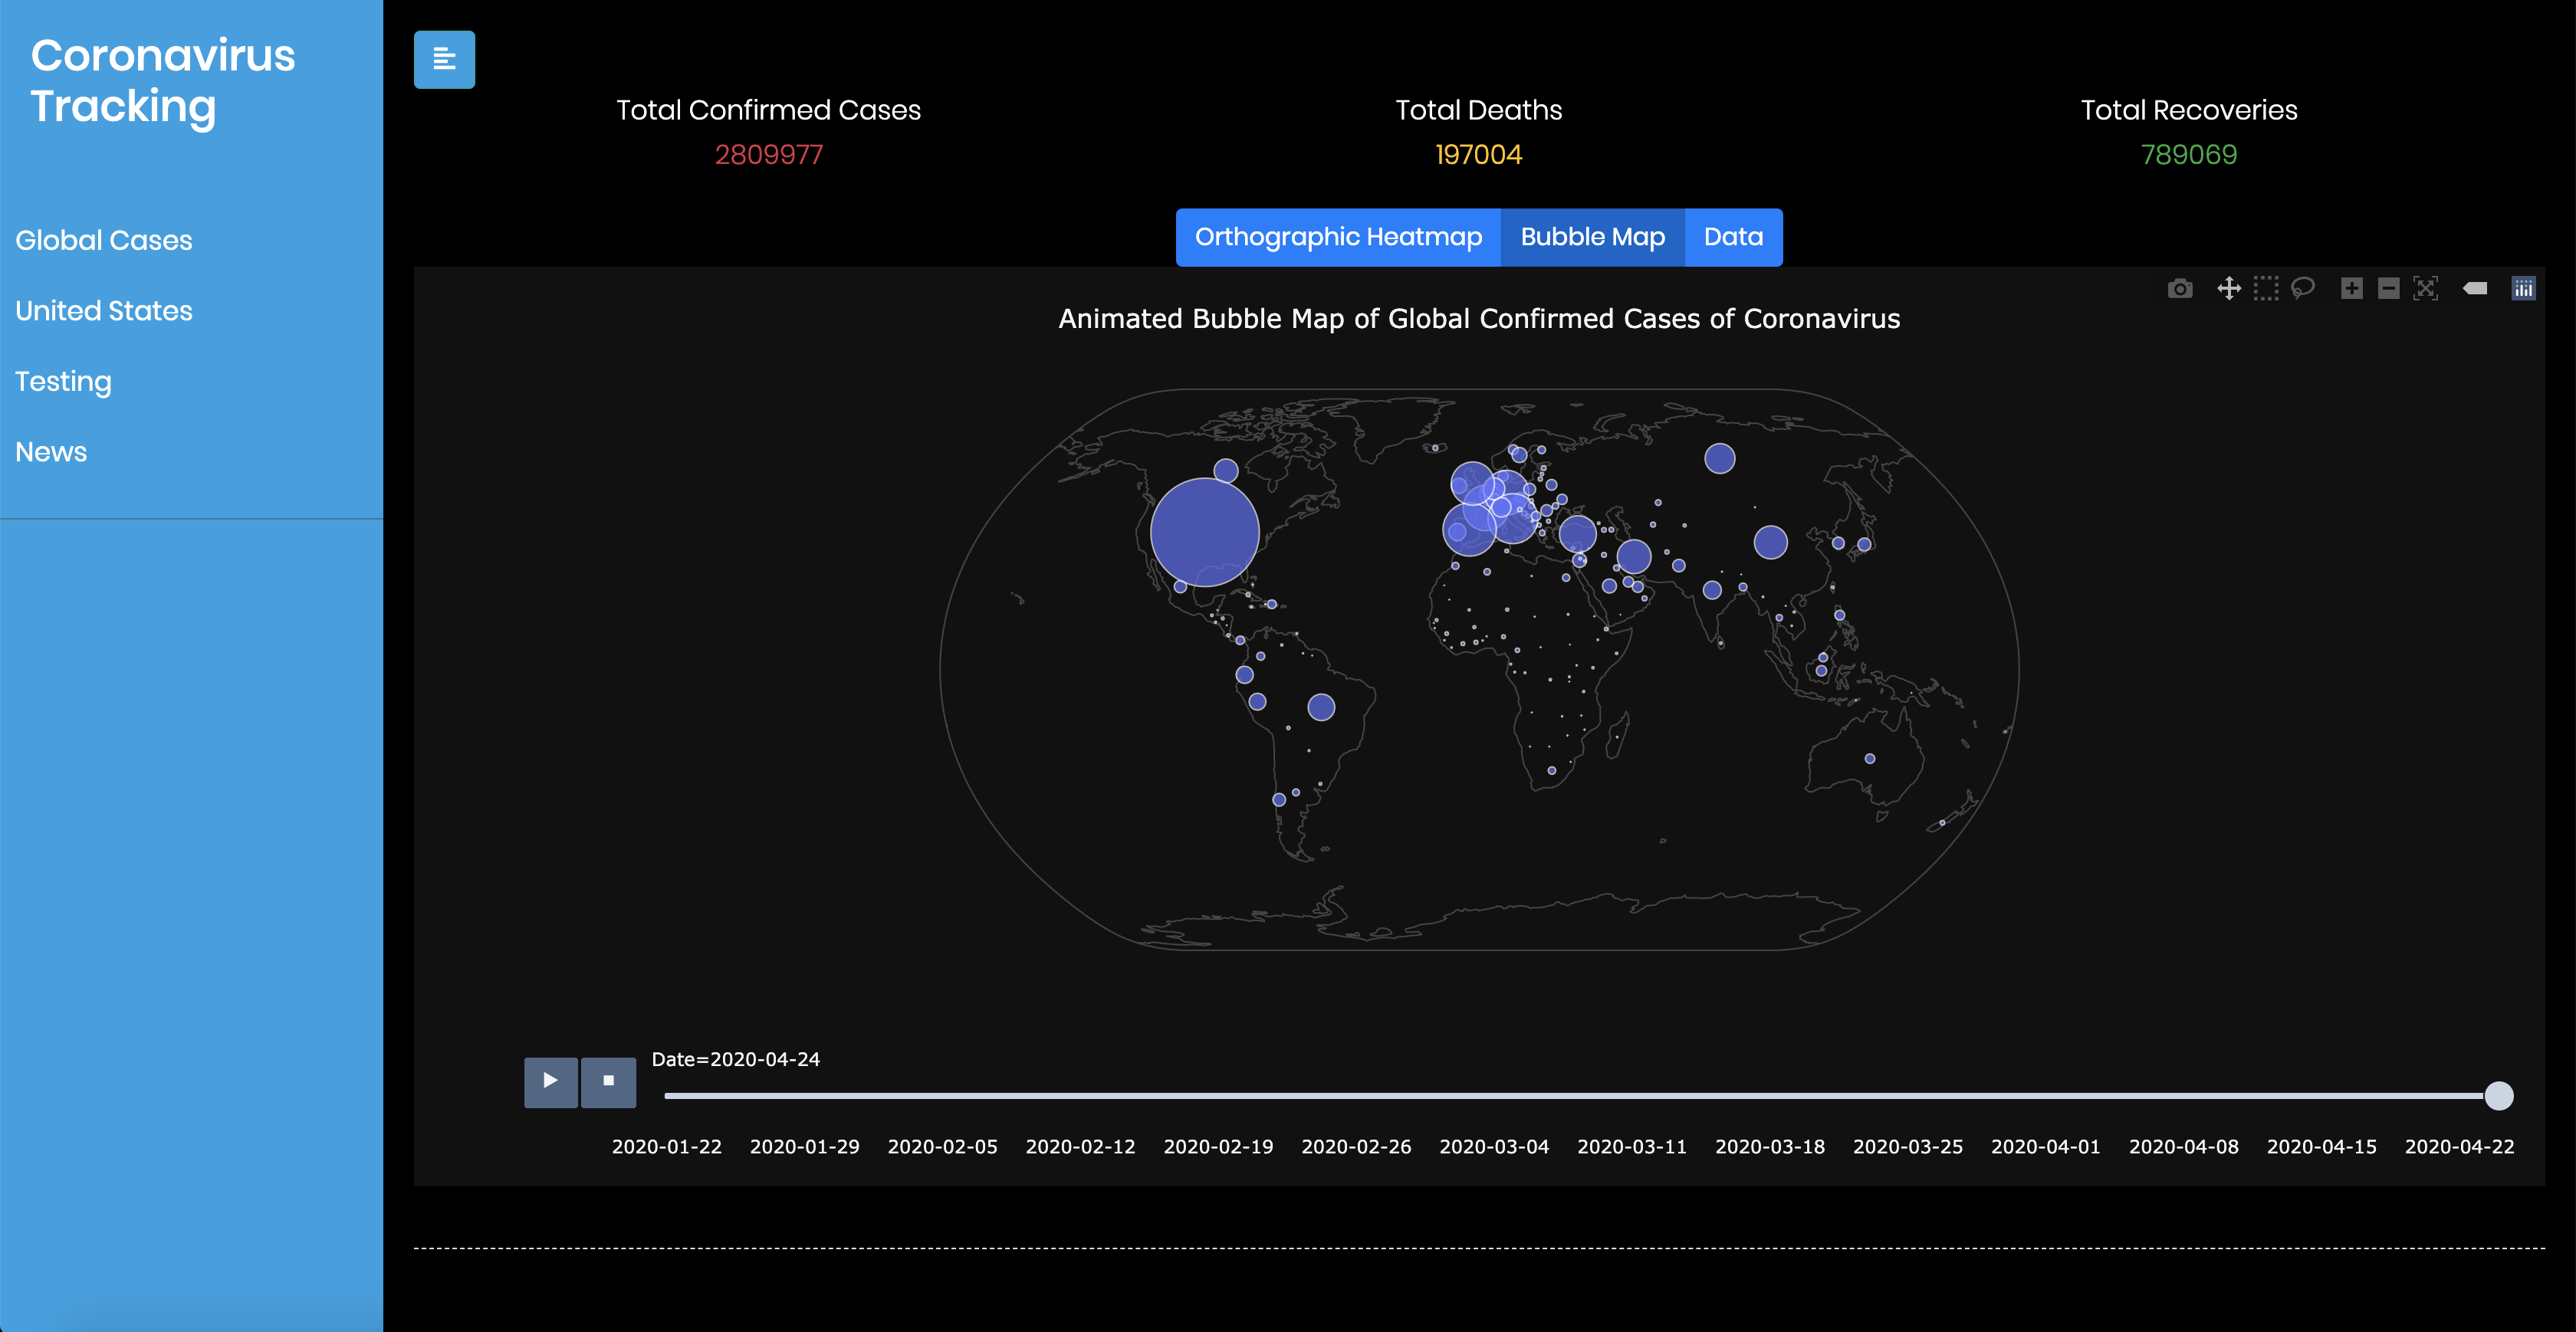This screenshot has width=2576, height=1332.
Task: Open the Testing page
Action: point(63,382)
